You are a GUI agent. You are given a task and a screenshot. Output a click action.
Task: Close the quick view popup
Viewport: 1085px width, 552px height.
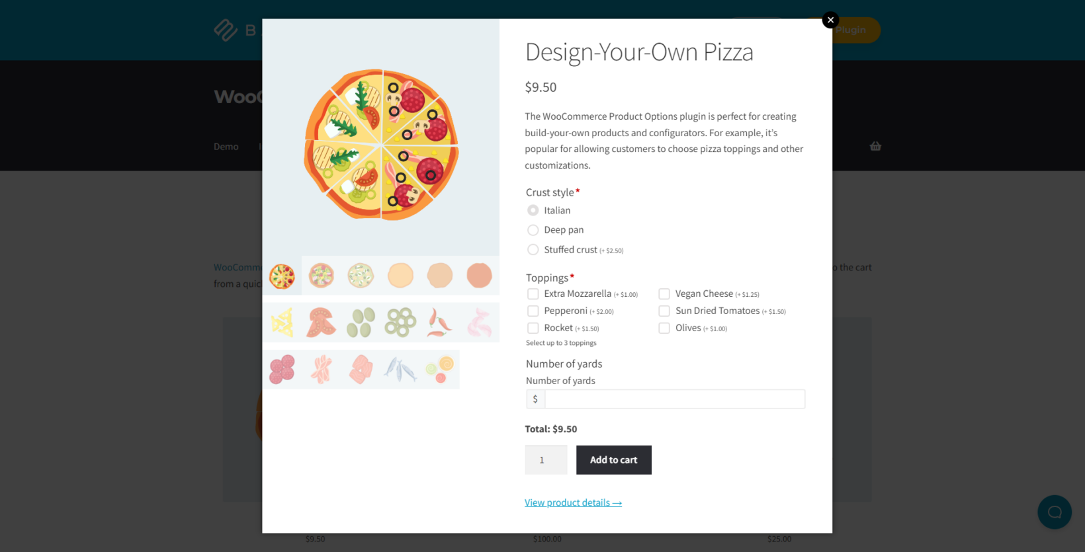[x=830, y=20]
